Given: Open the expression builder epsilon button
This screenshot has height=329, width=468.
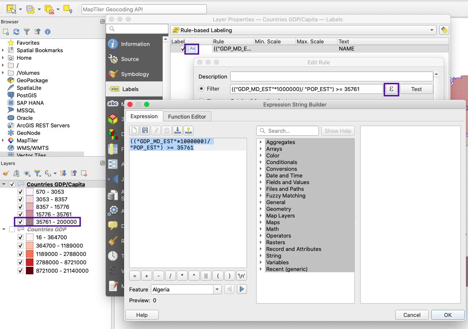Looking at the screenshot, I should pos(392,89).
